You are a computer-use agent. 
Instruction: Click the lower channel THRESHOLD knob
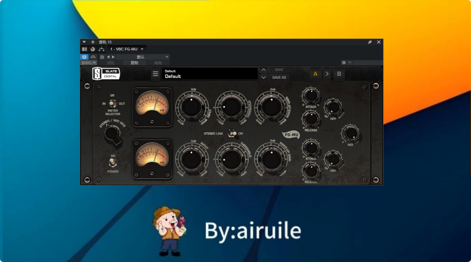coord(231,159)
